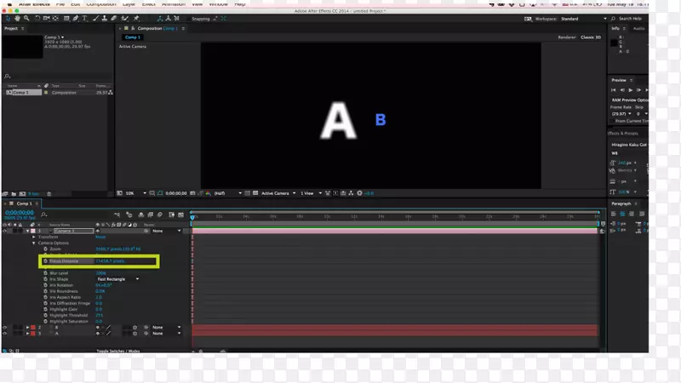Viewport: 681px width, 383px height.
Task: Select the Selection arrow tool
Action: (8, 18)
